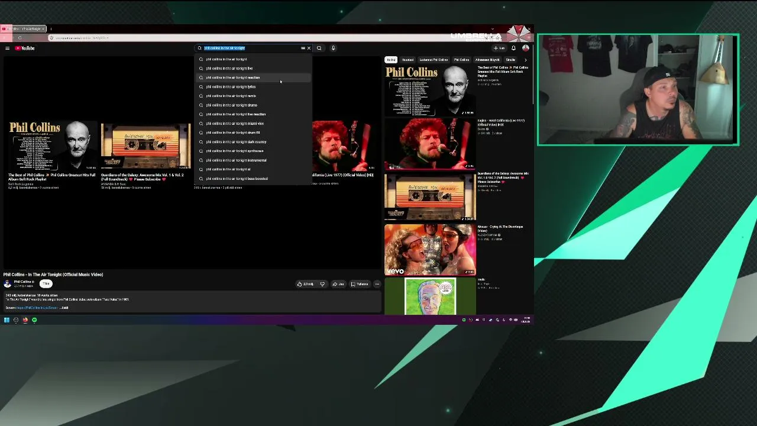Open the stream link in the description
This screenshot has height=426, width=757.
tap(37, 308)
